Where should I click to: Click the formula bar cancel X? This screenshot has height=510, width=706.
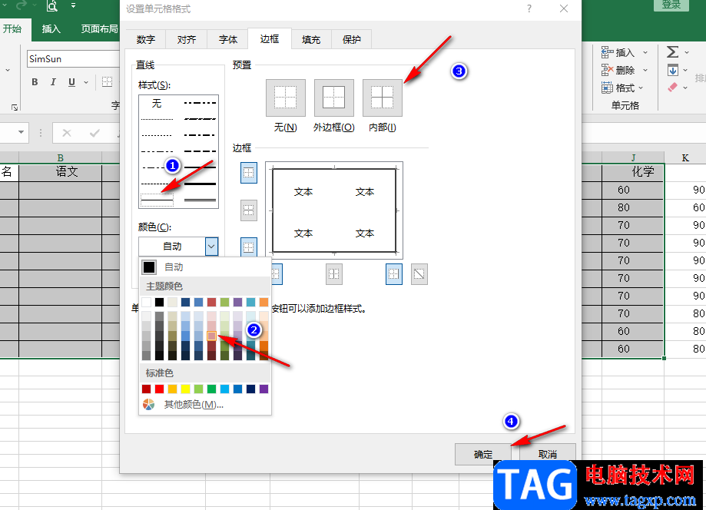pos(67,133)
